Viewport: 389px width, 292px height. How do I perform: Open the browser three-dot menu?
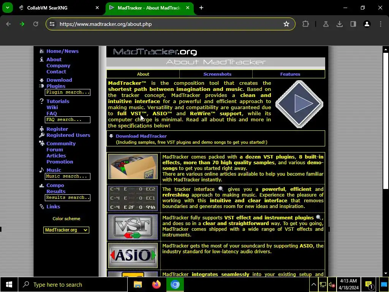380,24
